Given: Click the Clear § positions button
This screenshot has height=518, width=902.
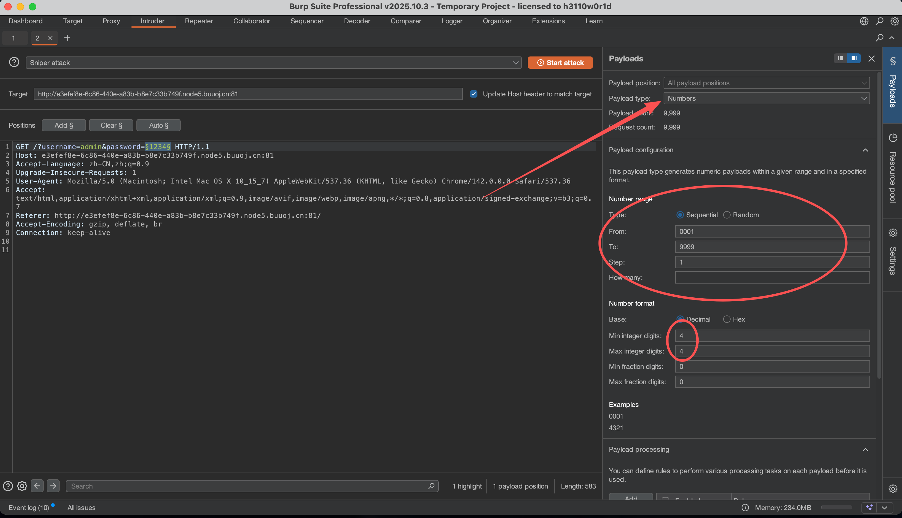Looking at the screenshot, I should (x=111, y=125).
